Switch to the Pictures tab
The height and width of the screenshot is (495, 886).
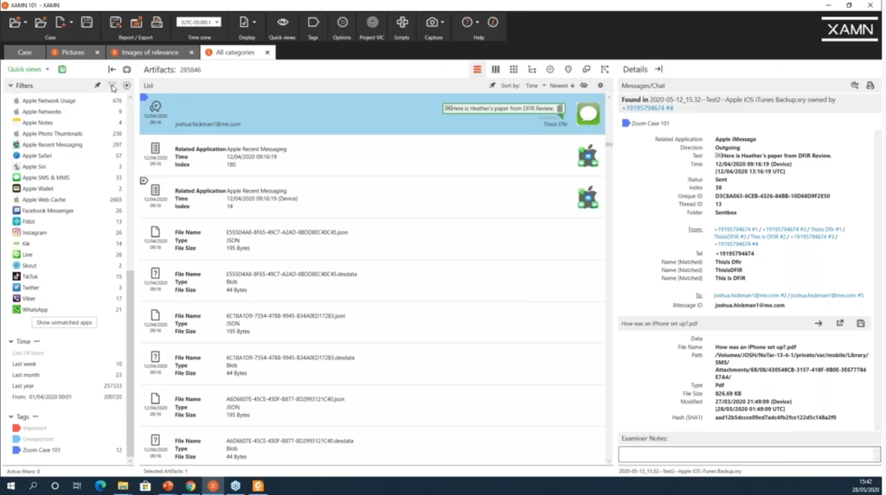coord(73,53)
